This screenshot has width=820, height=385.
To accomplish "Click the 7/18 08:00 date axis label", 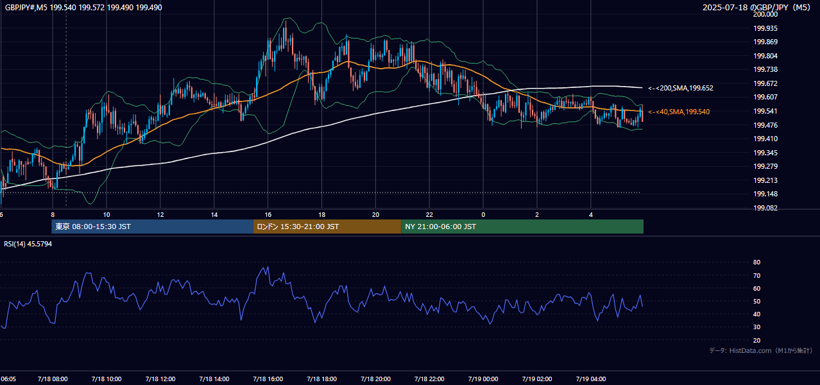I will [53, 379].
